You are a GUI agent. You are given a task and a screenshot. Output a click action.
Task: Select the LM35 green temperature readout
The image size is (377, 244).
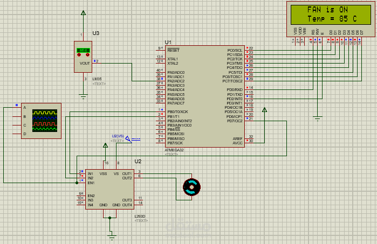[x=83, y=51]
